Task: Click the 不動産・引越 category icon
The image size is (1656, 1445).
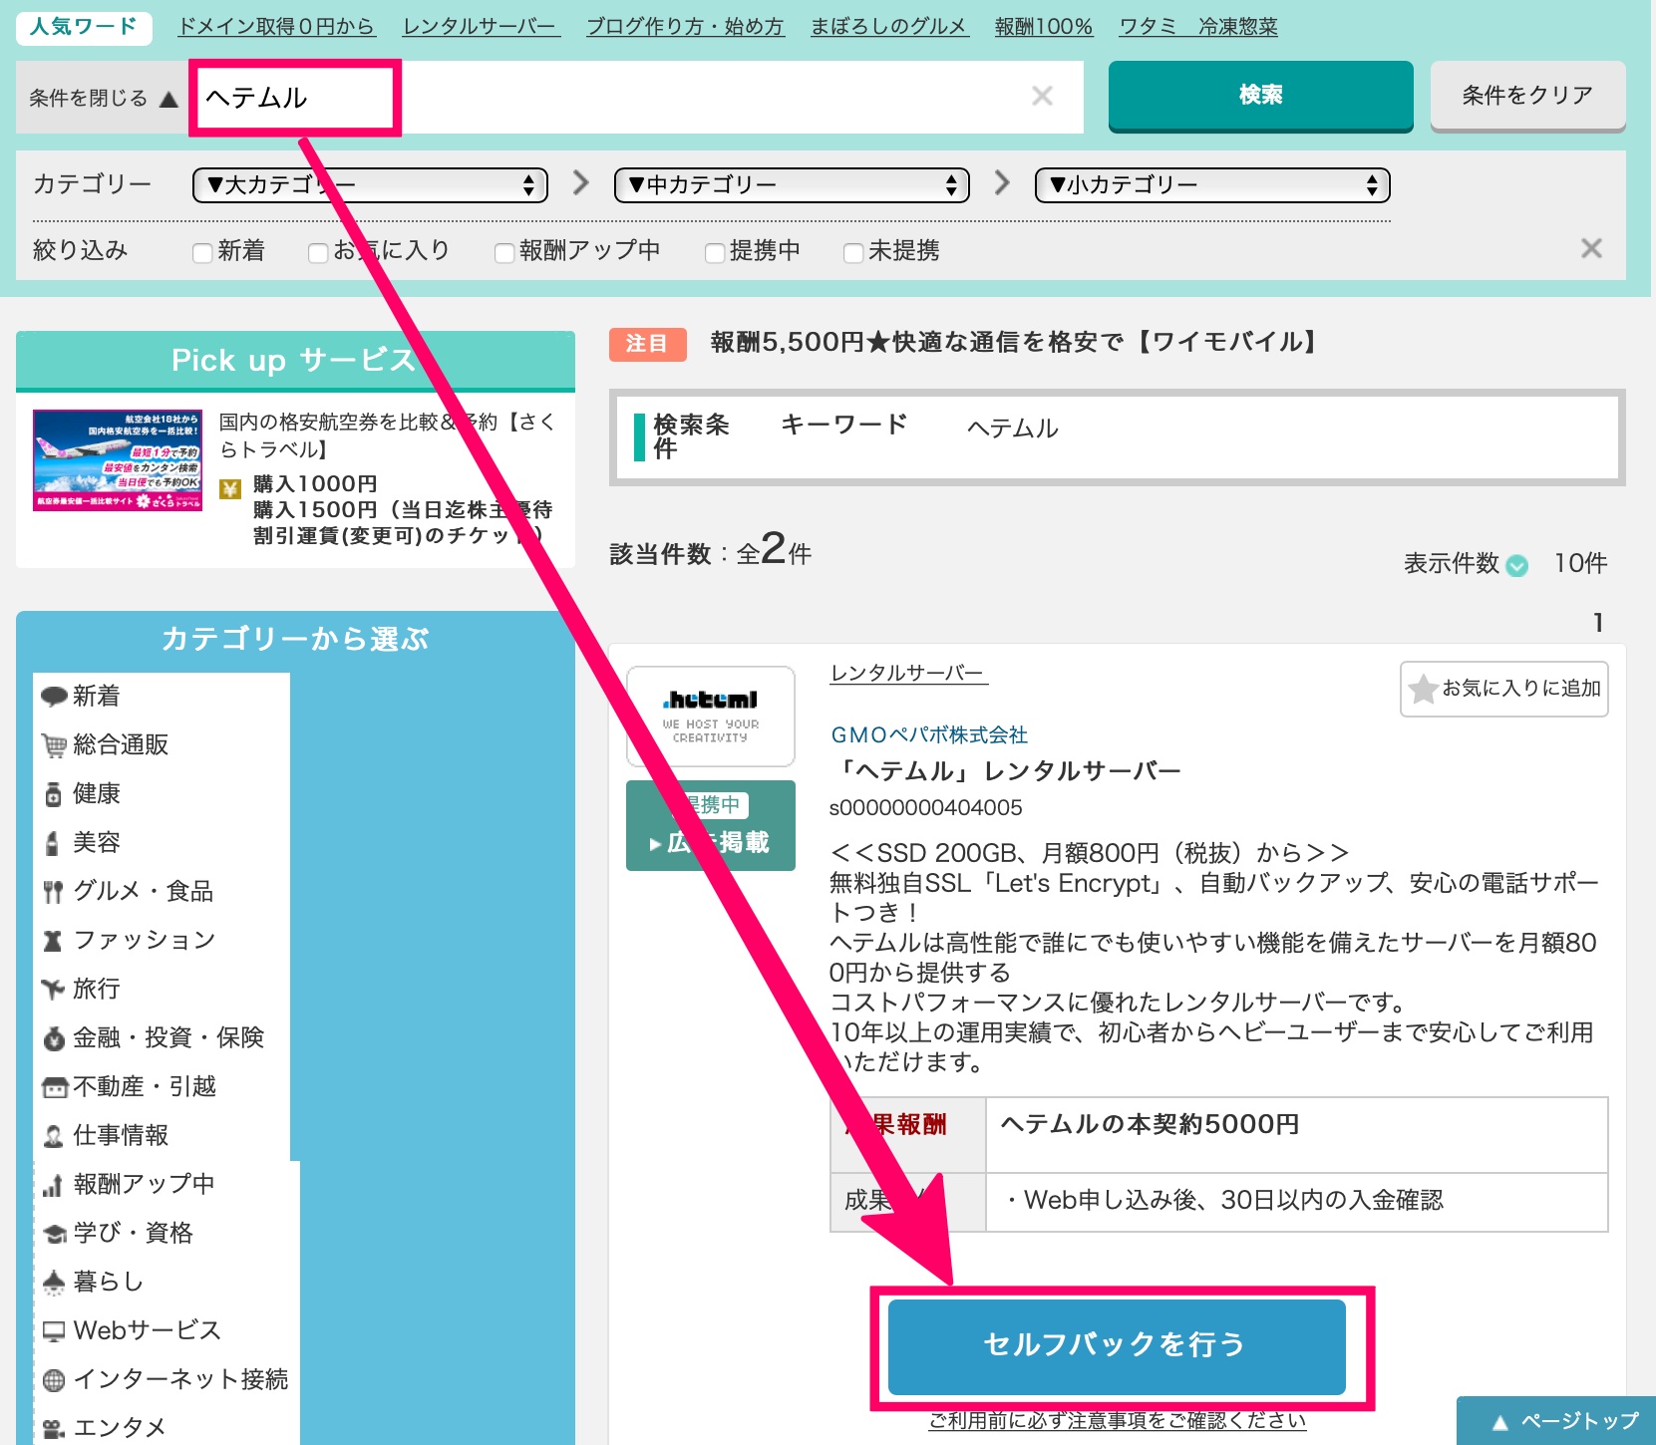Action: (x=55, y=1087)
